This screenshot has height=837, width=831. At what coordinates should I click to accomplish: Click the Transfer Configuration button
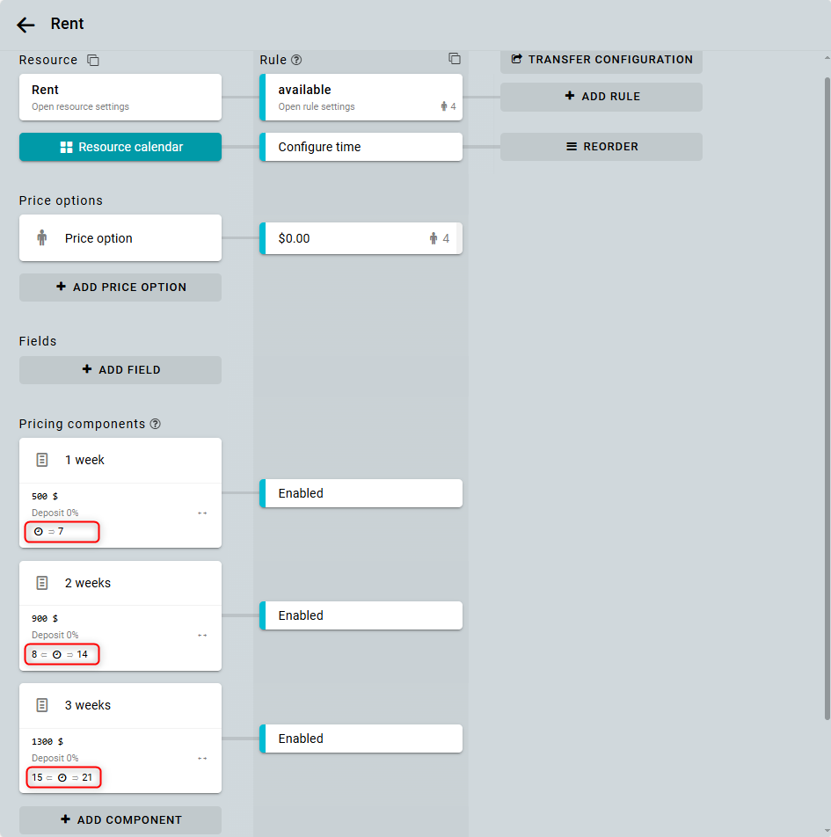tap(601, 60)
